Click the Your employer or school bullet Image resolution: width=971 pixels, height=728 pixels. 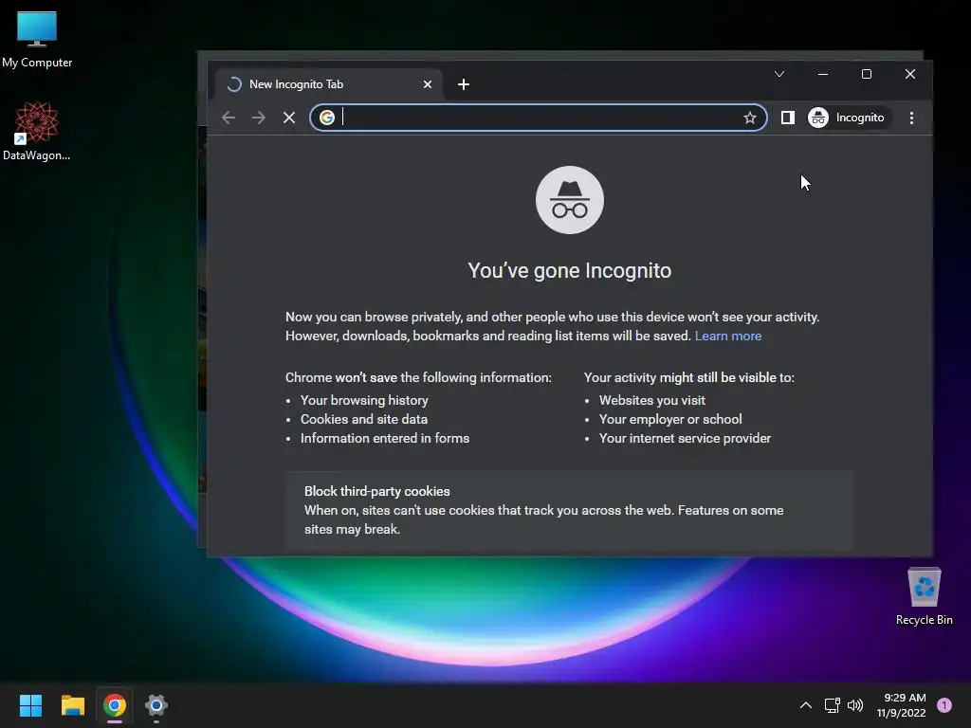click(670, 419)
